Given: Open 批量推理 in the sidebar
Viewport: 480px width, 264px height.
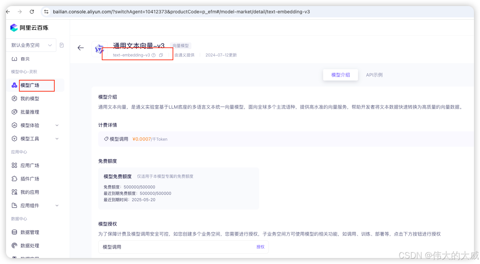Looking at the screenshot, I should [30, 112].
